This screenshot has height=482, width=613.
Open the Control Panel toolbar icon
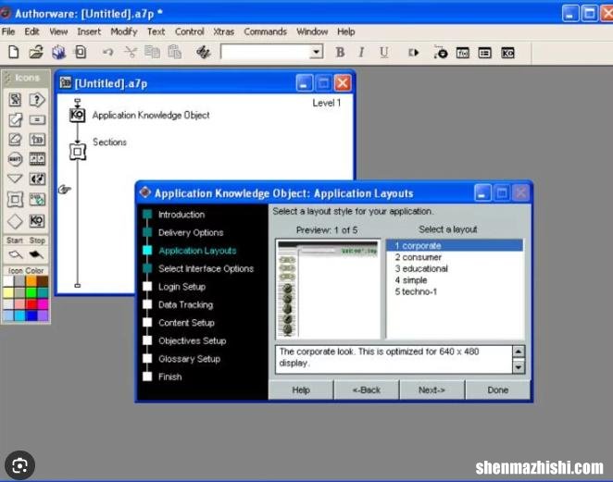pos(441,53)
